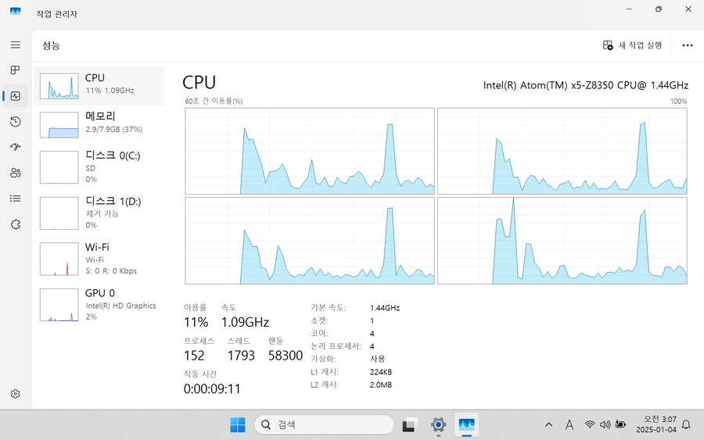The width and height of the screenshot is (704, 440).
Task: Select 메모리 in the performance list
Action: [x=99, y=122]
